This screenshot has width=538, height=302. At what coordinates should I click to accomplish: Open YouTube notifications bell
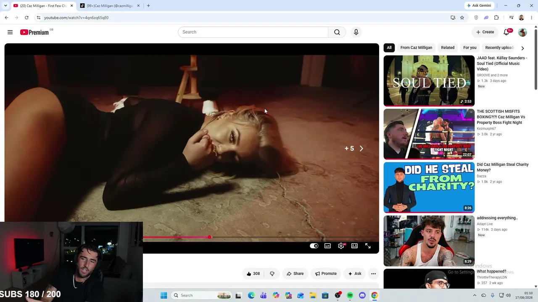click(507, 32)
